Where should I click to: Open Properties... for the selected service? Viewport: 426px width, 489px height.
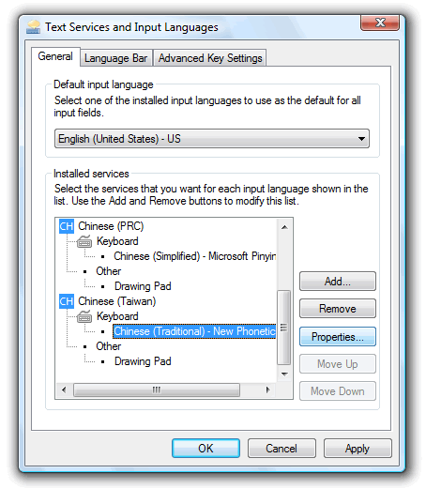point(338,337)
